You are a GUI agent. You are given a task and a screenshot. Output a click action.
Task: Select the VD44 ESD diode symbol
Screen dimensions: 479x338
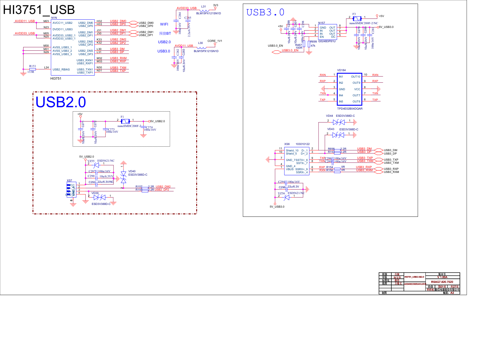point(338,122)
